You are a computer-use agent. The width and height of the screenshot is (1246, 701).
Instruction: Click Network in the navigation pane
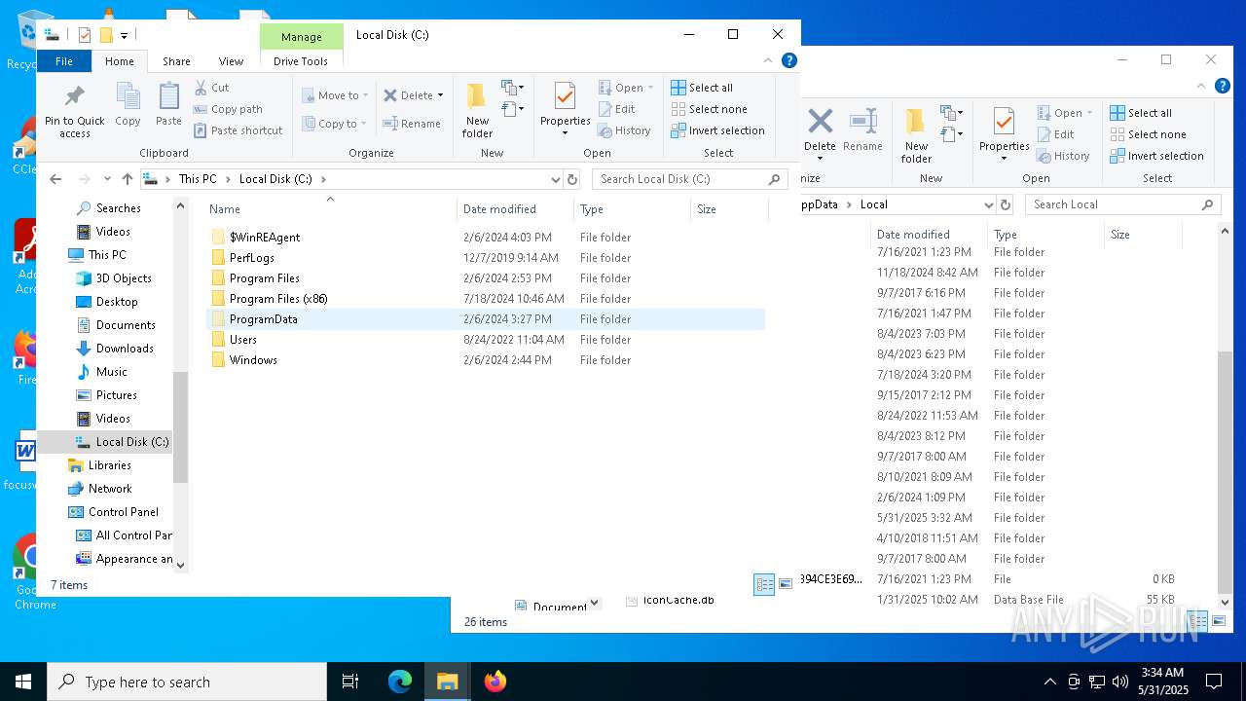pos(110,489)
